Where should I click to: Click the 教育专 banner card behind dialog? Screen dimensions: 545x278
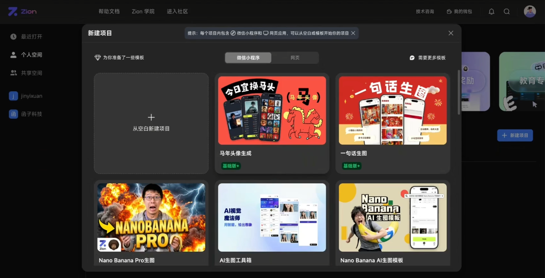522,81
